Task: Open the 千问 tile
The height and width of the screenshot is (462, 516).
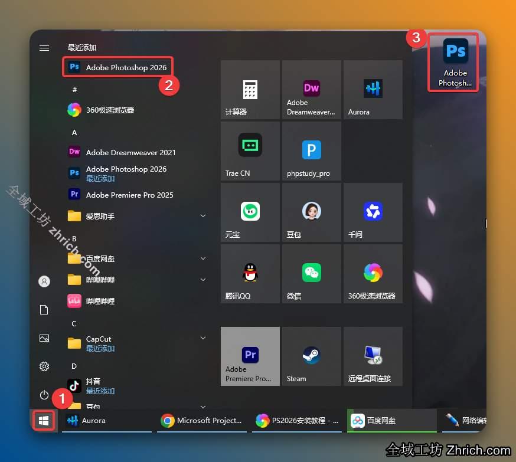Action: [373, 212]
